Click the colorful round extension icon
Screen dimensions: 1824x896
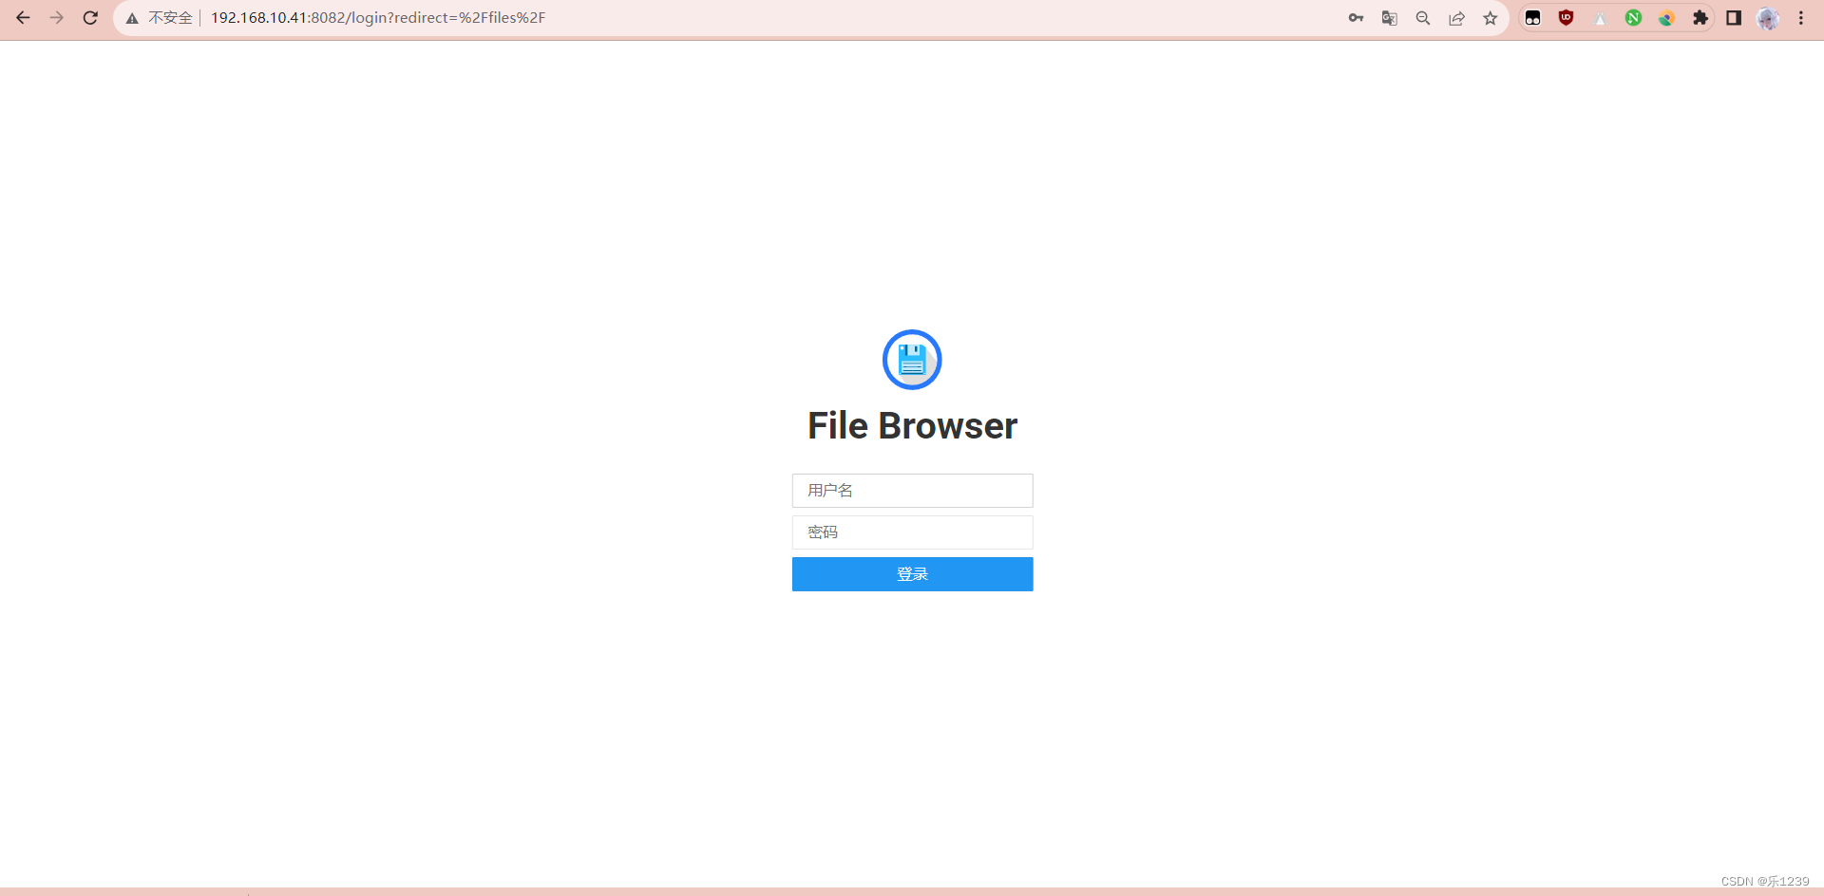pyautogui.click(x=1666, y=18)
